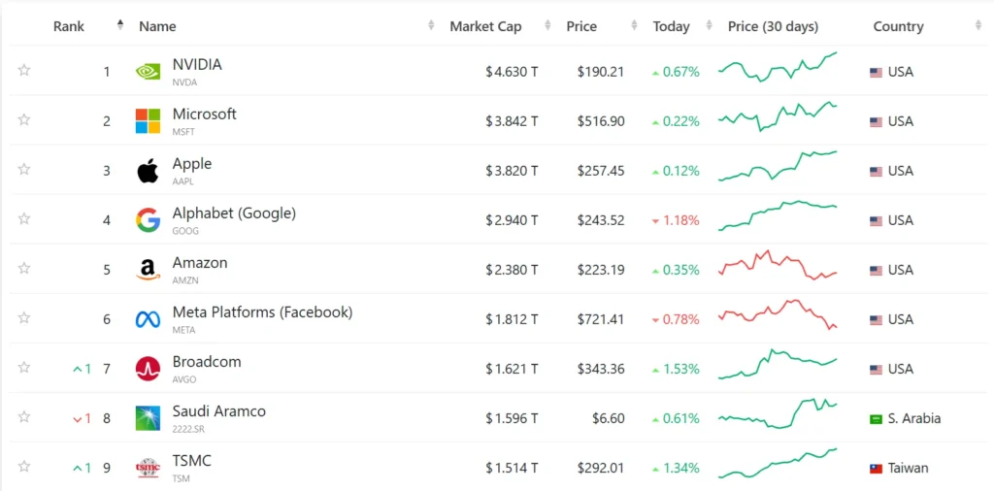Click the Google logo icon
Image resolution: width=994 pixels, height=491 pixels.
click(x=148, y=220)
